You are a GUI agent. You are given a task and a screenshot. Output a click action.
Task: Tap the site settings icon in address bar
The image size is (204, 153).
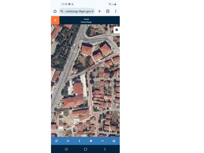click(62, 11)
